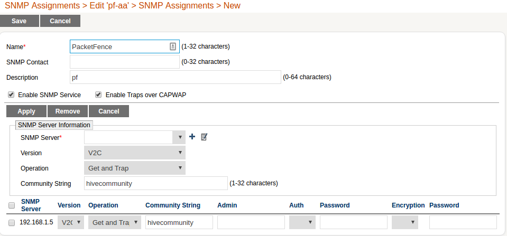The image size is (507, 236).
Task: Select the 192.168.1.5 row checkbox
Action: [12, 223]
